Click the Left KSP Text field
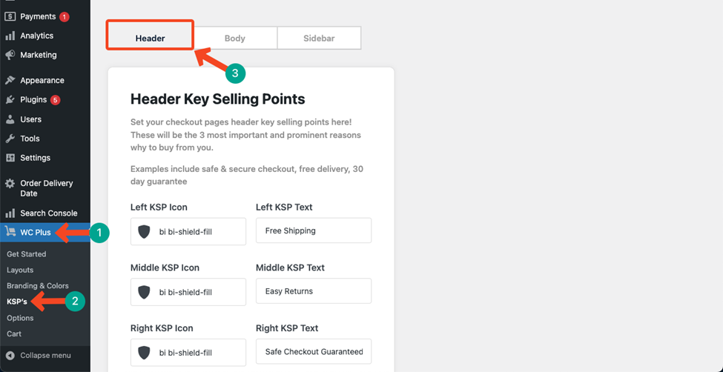 pyautogui.click(x=314, y=230)
